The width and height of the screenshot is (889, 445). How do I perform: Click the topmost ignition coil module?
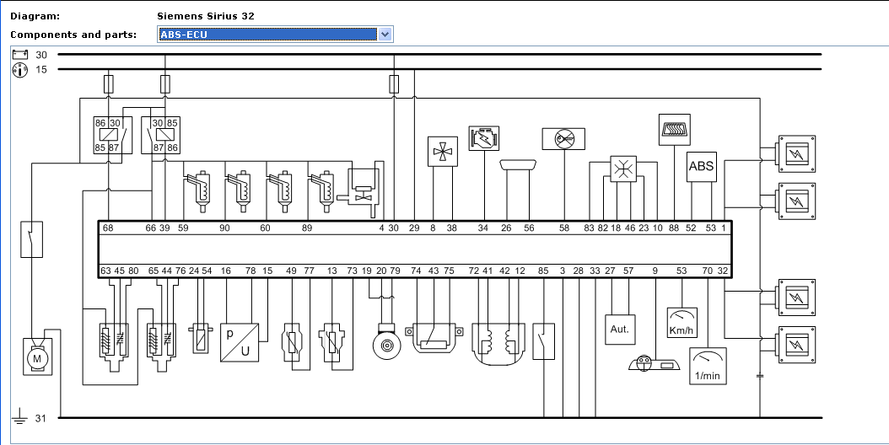[x=796, y=153]
